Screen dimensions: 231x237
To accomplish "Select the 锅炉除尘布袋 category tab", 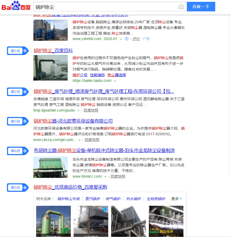I will coord(69,199).
